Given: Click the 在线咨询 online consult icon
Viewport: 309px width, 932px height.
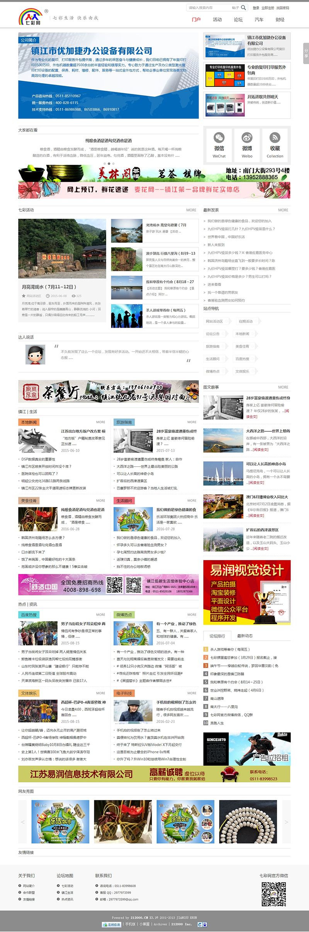Looking at the screenshot, I should (x=111, y=924).
